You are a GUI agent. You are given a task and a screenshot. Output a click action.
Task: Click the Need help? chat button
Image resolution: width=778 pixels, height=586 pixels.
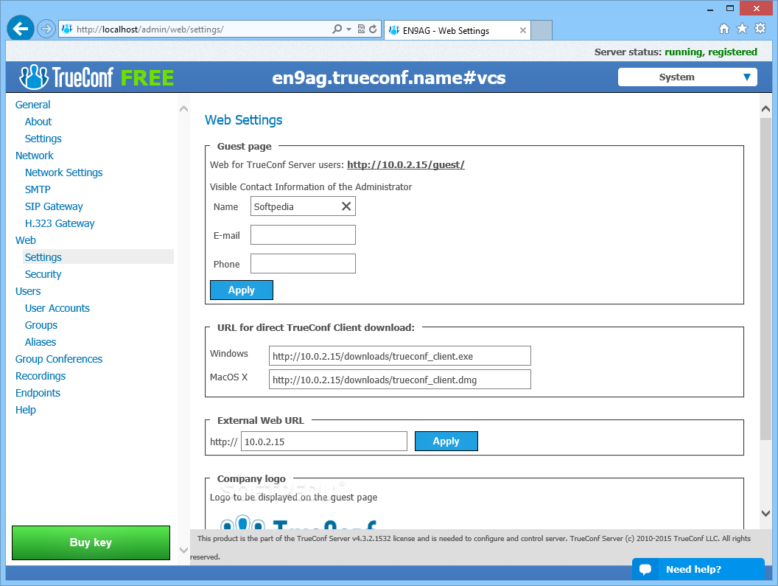tap(698, 569)
